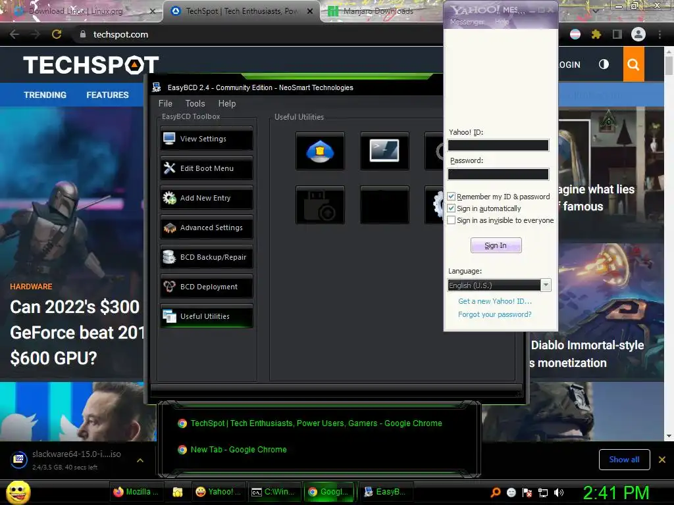Toggle Chrome side panel icon
This screenshot has height=505, width=674.
617,34
